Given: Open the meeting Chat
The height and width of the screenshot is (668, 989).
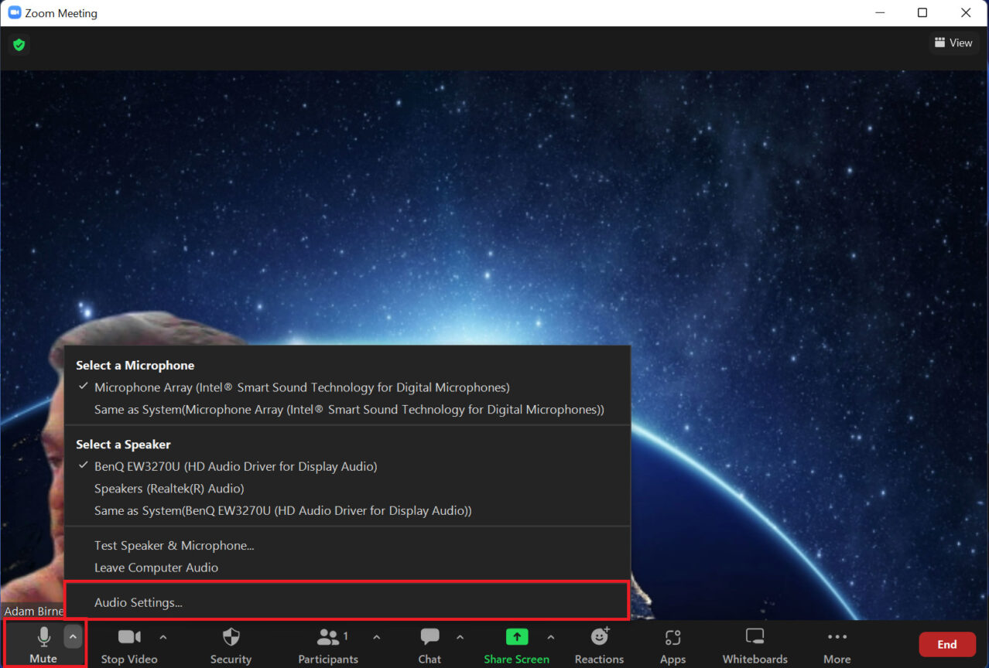Looking at the screenshot, I should 429,643.
